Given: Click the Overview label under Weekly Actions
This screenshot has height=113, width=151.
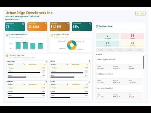Looking at the screenshot, I should tap(101, 29).
